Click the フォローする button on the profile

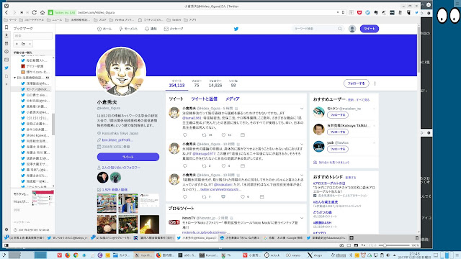(356, 83)
